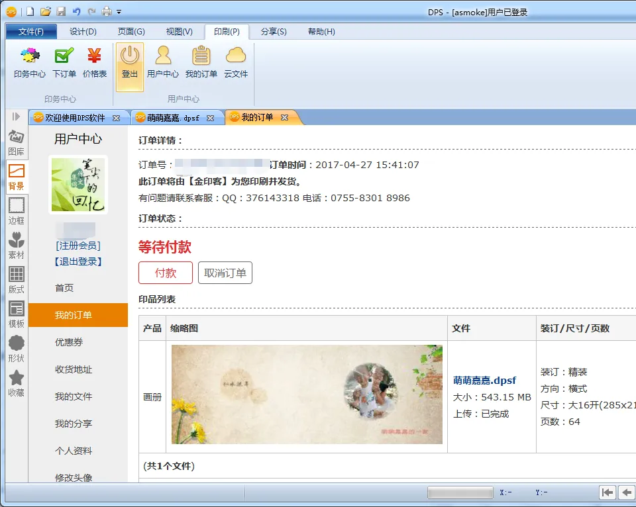
Task: Open the 形状 shapes sidebar panel
Action: click(16, 349)
